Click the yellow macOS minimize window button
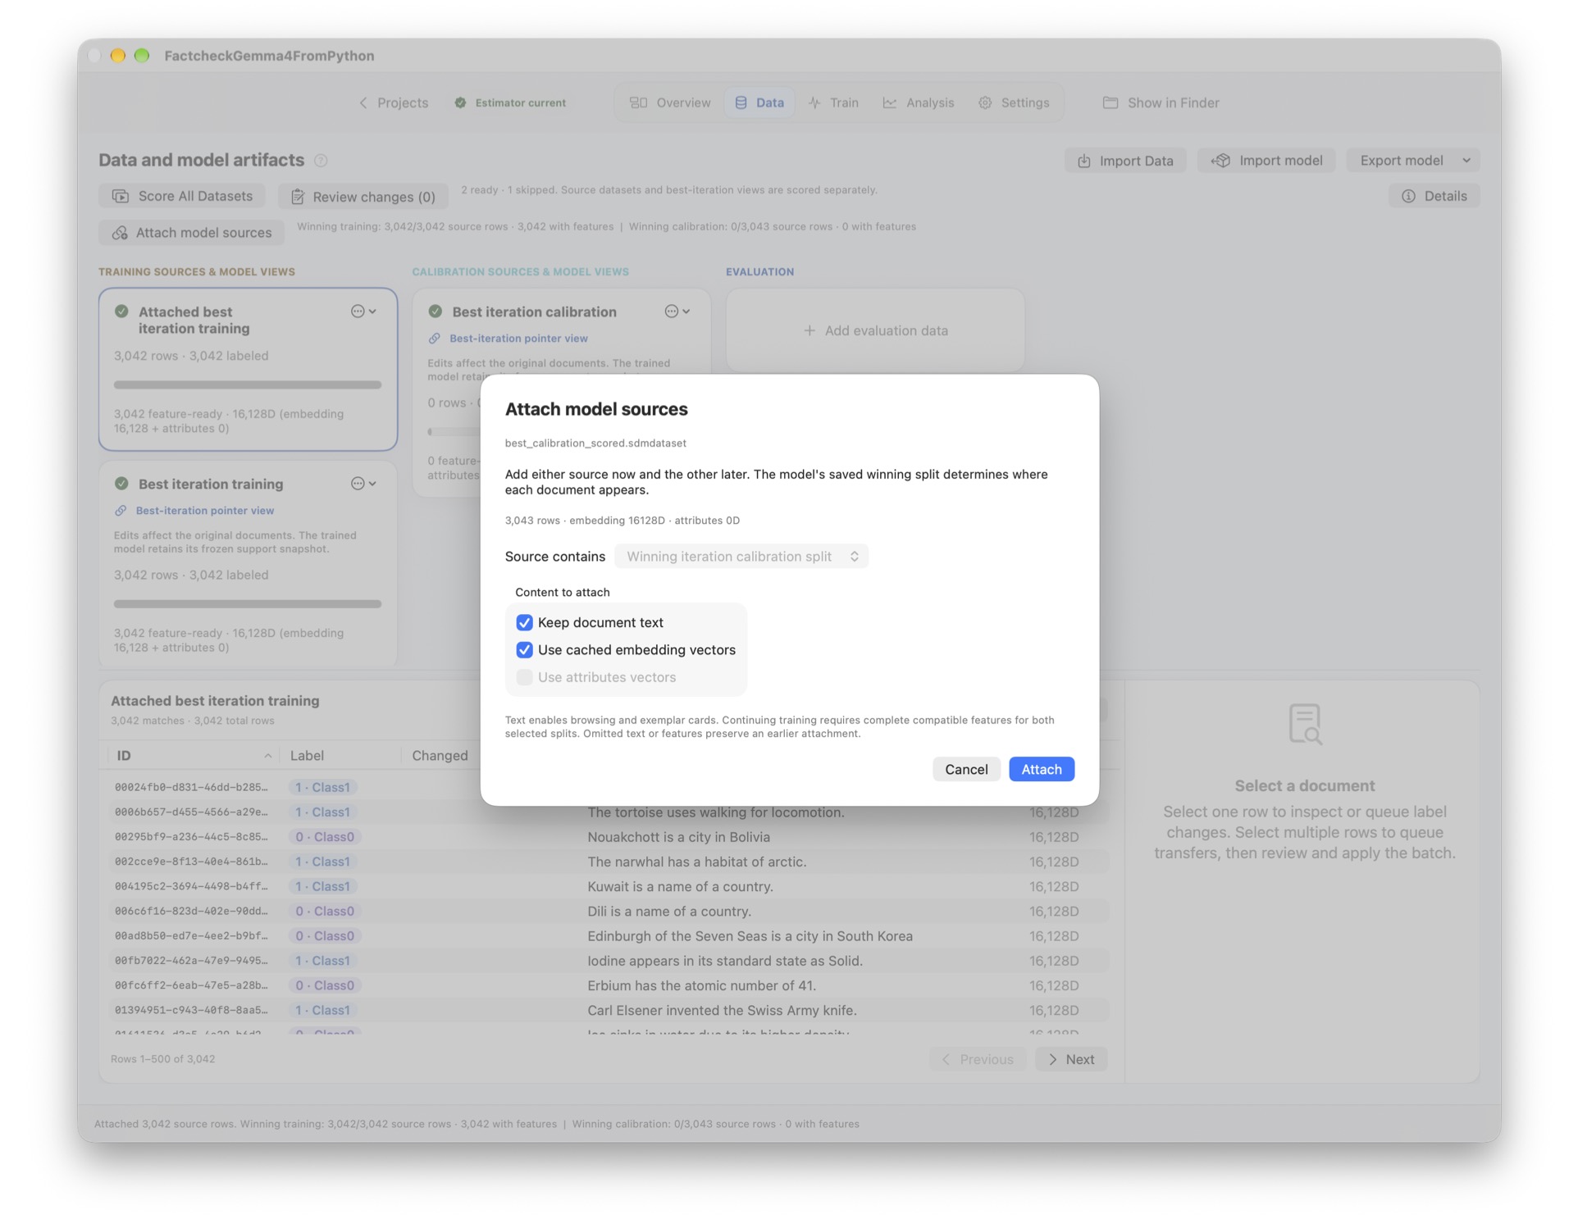 (x=118, y=56)
